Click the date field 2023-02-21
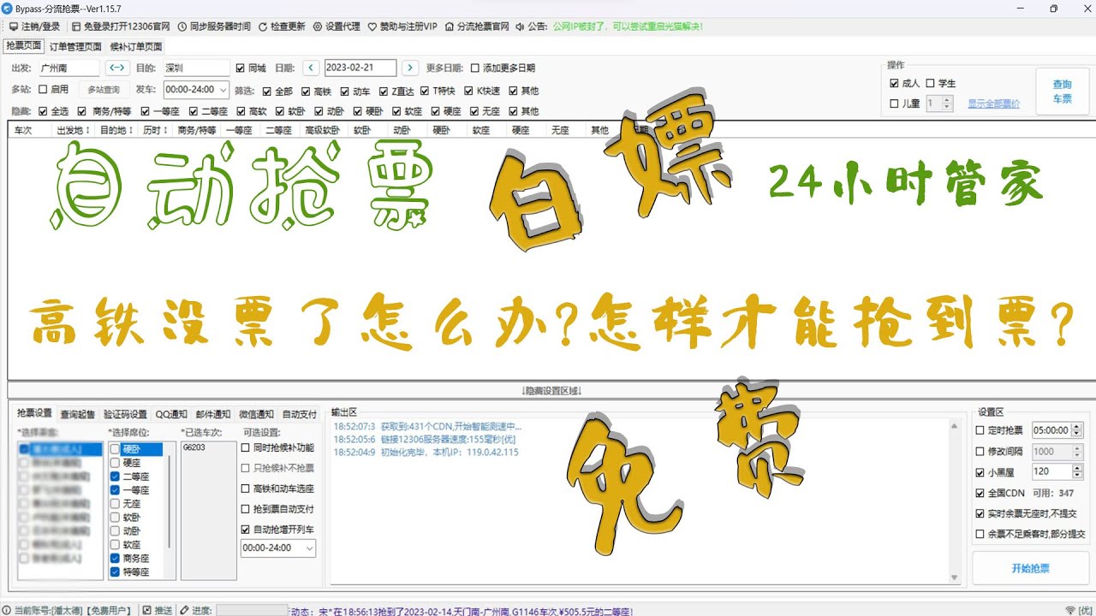The image size is (1096, 616). (x=360, y=68)
